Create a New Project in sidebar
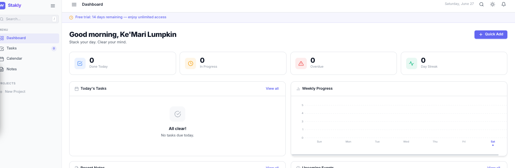515x168 pixels. (x=13, y=92)
